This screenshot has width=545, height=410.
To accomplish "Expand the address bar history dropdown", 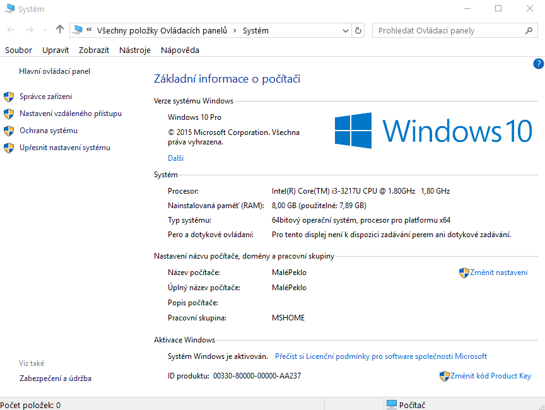I will click(x=346, y=30).
